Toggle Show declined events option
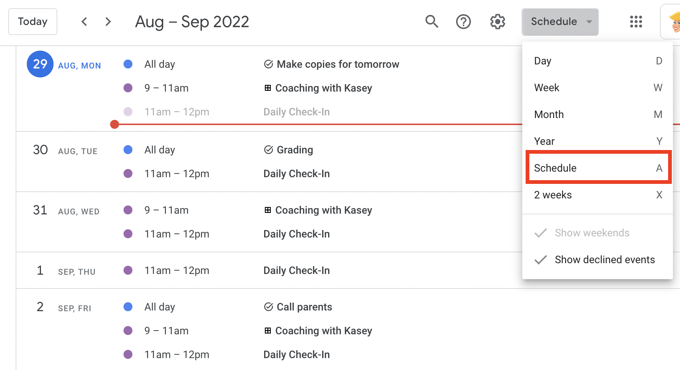 pos(597,259)
